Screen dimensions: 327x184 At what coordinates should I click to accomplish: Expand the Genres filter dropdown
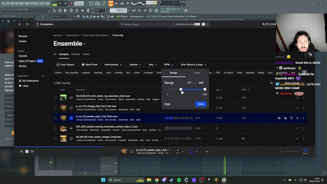(x=135, y=65)
